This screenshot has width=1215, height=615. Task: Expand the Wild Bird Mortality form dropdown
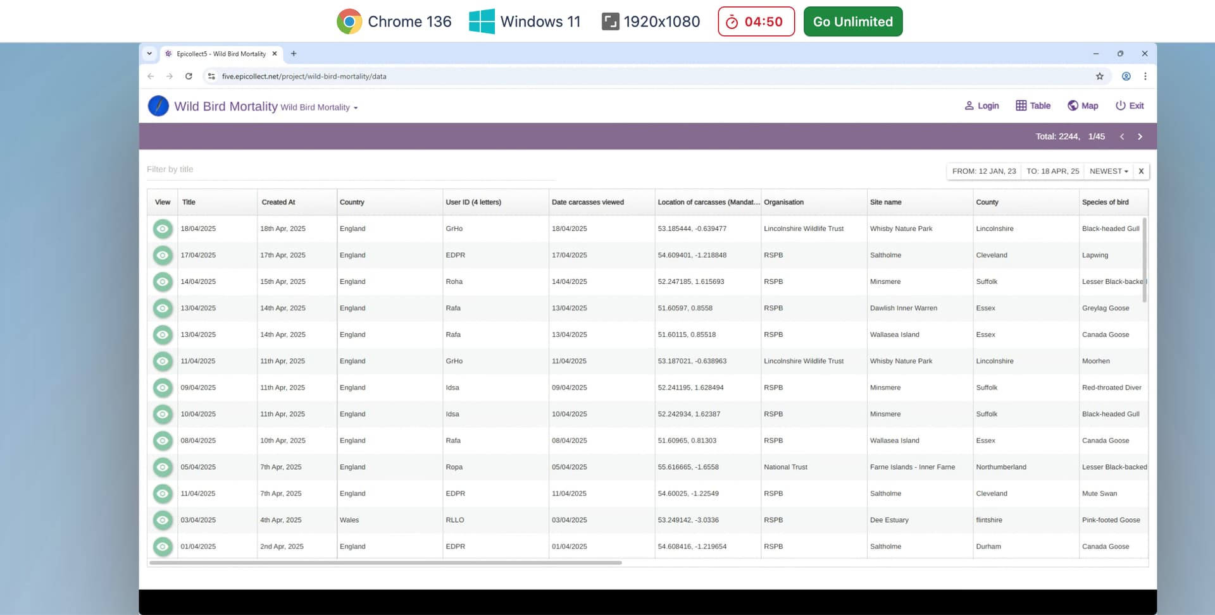[319, 107]
